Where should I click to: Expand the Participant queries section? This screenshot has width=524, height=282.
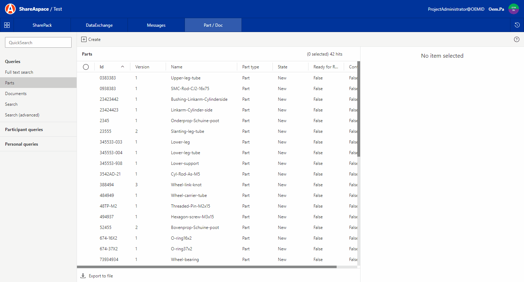[24, 130]
